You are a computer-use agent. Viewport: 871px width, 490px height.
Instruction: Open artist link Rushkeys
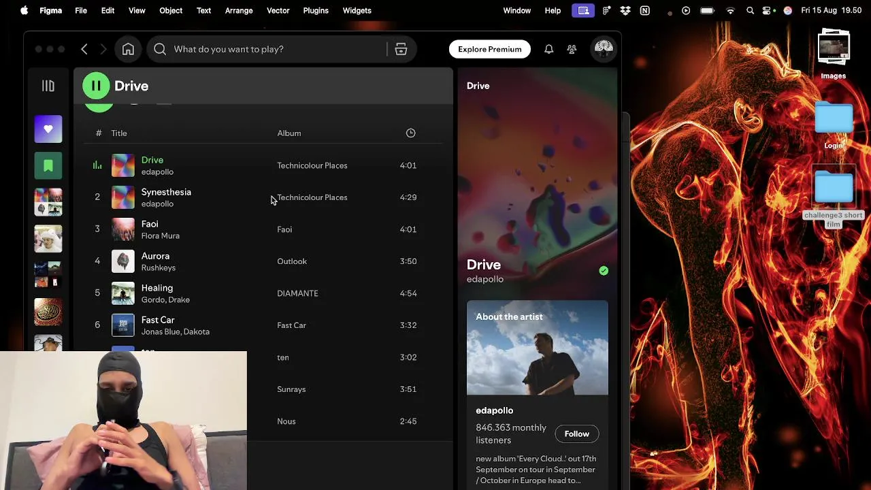coord(159,267)
